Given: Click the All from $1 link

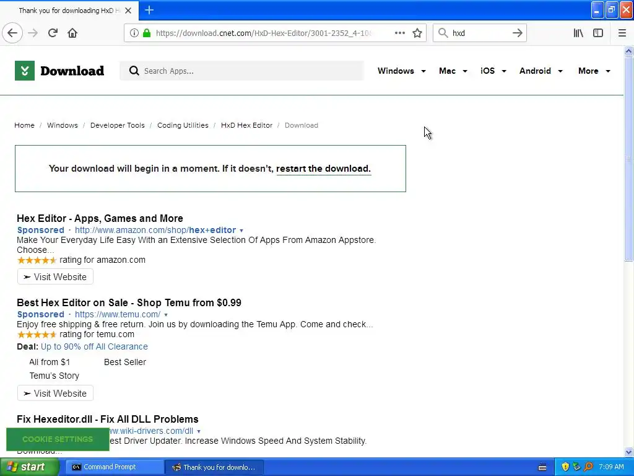Looking at the screenshot, I should click(x=50, y=362).
